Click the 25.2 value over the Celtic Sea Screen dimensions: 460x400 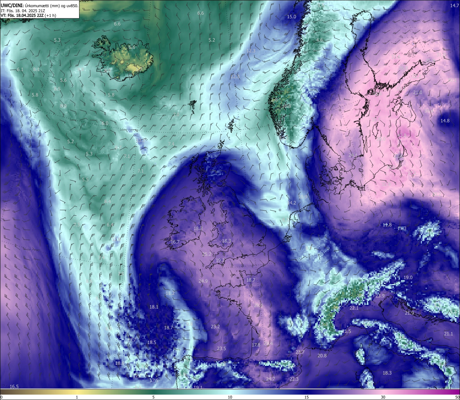point(207,254)
